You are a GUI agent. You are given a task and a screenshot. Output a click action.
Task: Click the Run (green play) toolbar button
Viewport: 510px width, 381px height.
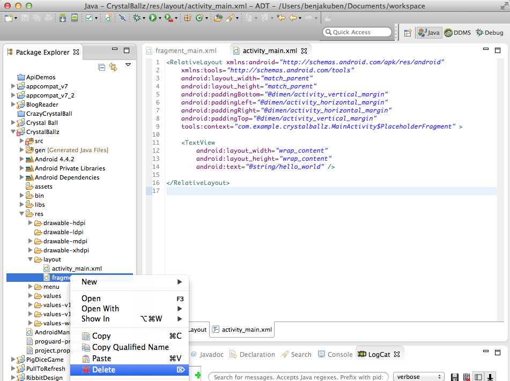[x=153, y=18]
